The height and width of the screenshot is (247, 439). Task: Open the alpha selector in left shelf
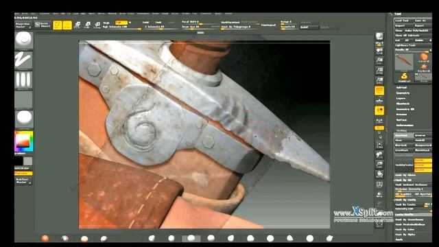click(x=24, y=80)
